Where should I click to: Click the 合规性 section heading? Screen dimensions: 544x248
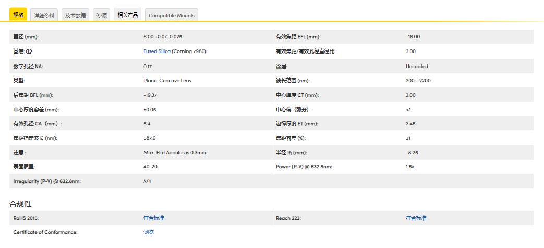click(20, 204)
